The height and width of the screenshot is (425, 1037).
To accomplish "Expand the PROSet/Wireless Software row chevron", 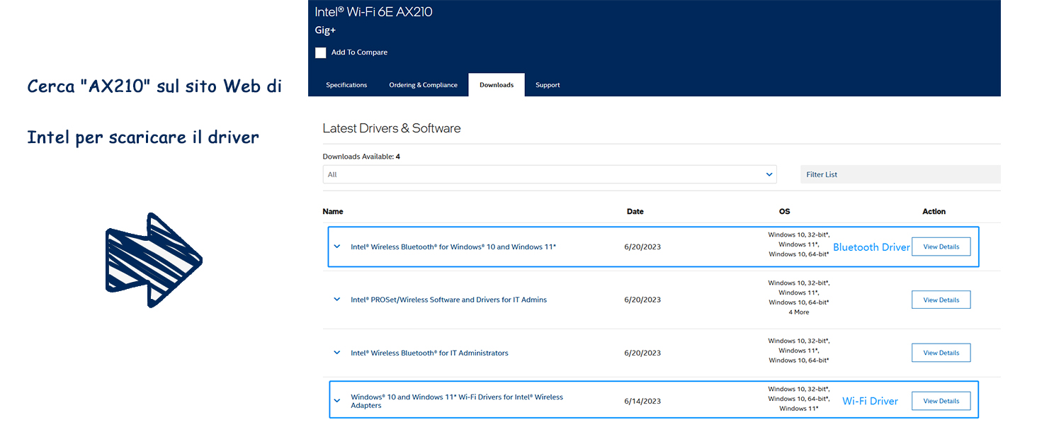I will [337, 300].
